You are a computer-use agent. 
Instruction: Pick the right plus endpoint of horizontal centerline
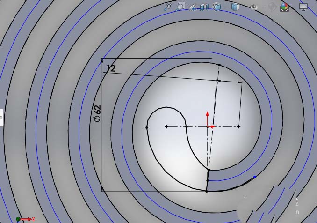[x=239, y=127]
